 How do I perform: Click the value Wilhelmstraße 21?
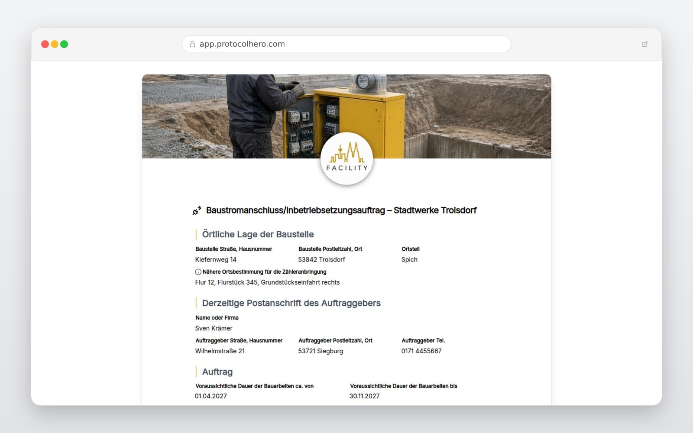tap(220, 351)
